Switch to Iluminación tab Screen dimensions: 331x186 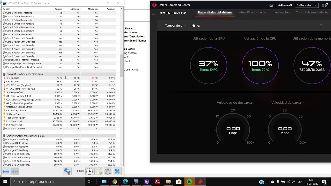(281, 12)
